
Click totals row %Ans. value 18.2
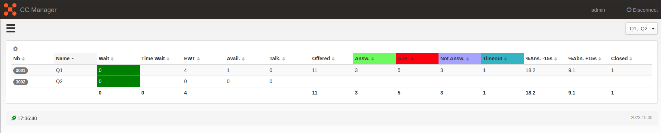(531, 93)
